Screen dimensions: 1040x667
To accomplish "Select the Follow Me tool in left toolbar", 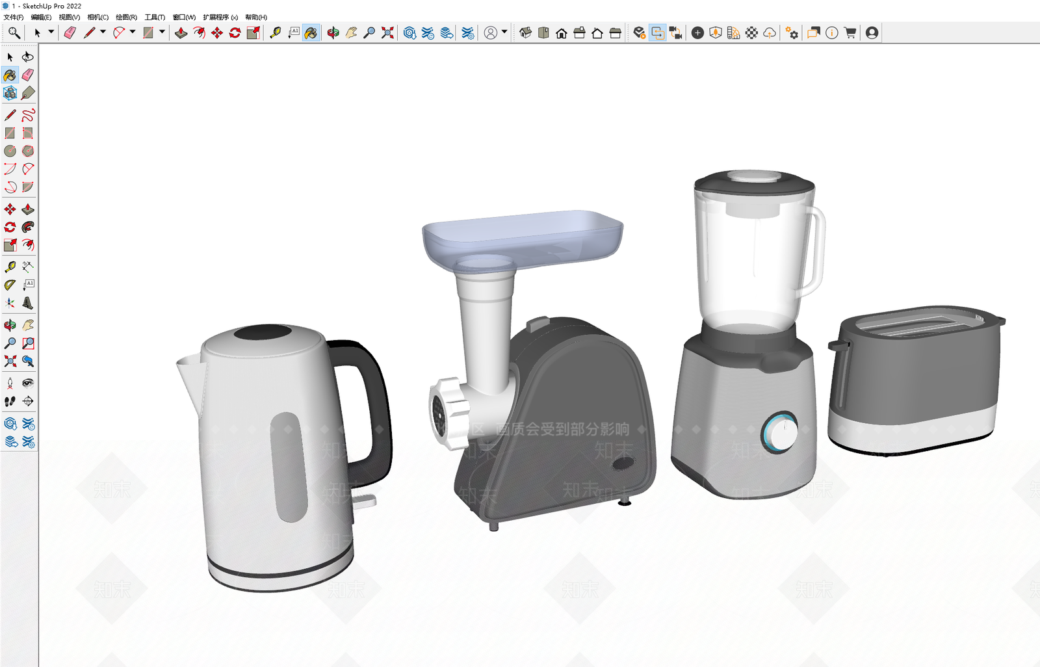I will pyautogui.click(x=28, y=227).
